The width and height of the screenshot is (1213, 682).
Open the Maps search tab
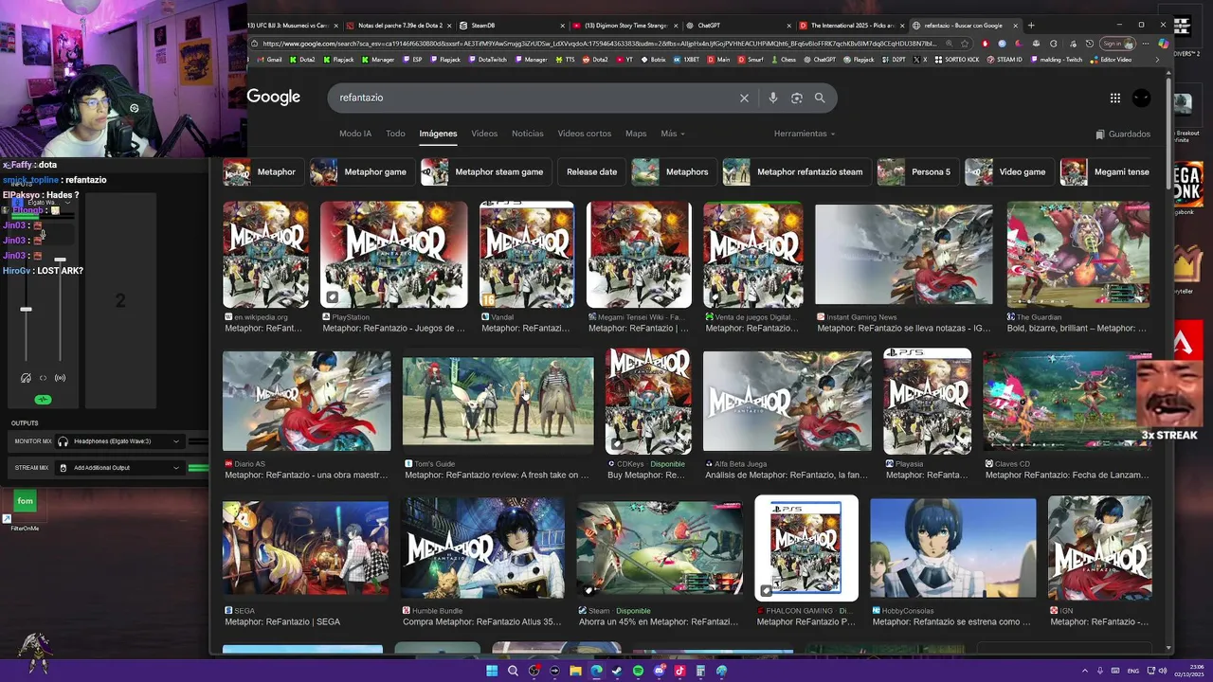click(x=636, y=134)
